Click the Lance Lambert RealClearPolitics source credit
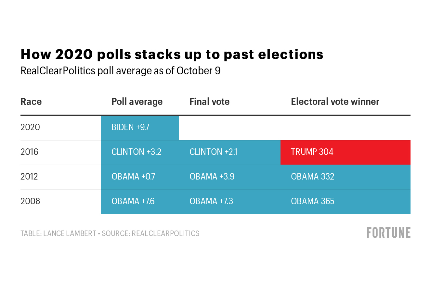Image resolution: width=431 pixels, height=287 pixels. pos(110,233)
